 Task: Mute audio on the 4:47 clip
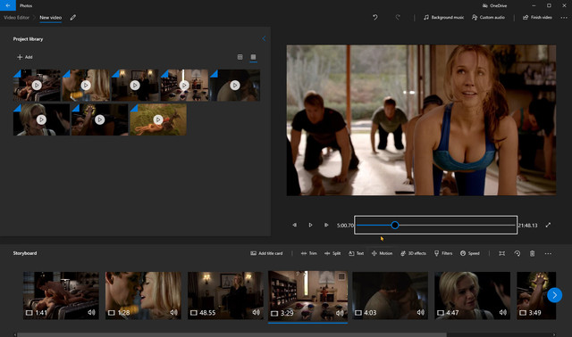tap(503, 312)
